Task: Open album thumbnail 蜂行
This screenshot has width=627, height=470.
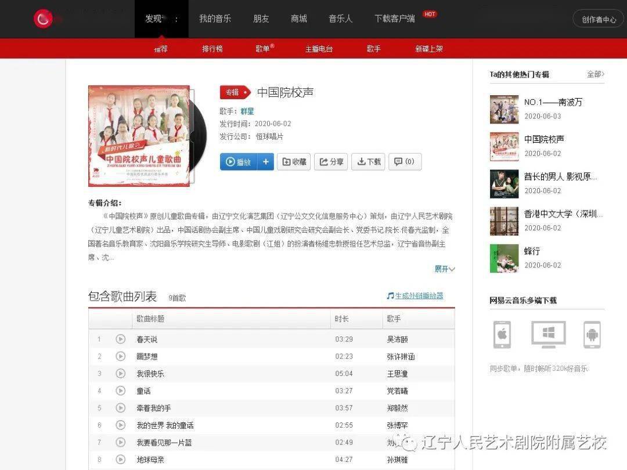Action: point(505,258)
